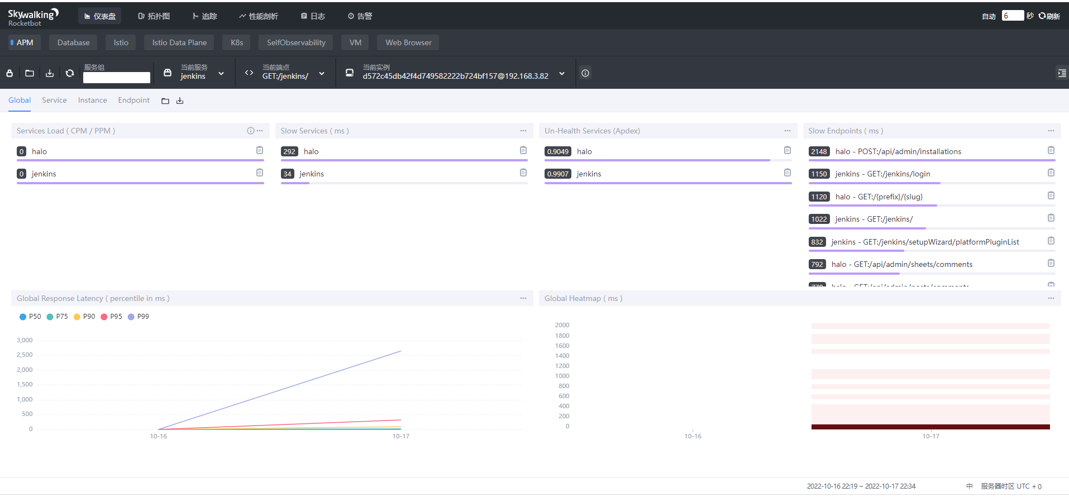Open the time range picker in the footer

pyautogui.click(x=861, y=486)
